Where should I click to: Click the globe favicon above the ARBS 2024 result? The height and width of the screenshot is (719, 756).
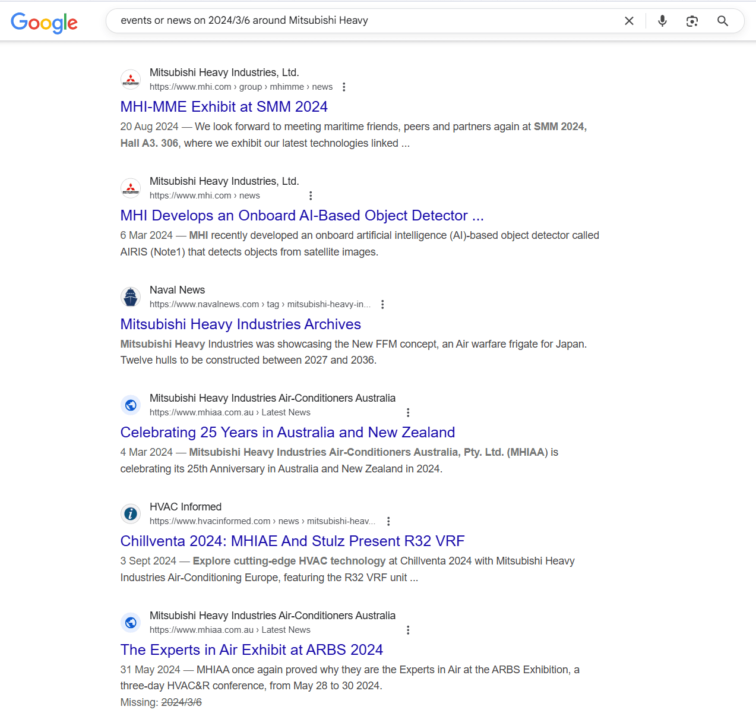(x=131, y=623)
